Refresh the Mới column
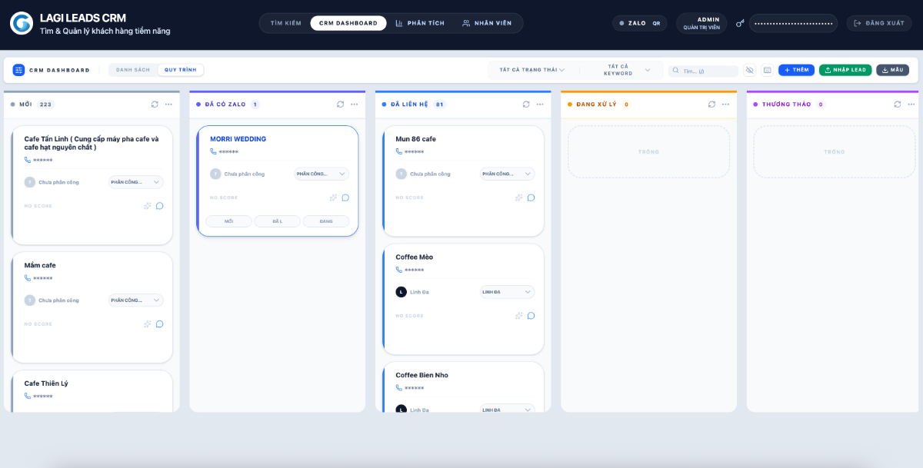 pos(155,104)
